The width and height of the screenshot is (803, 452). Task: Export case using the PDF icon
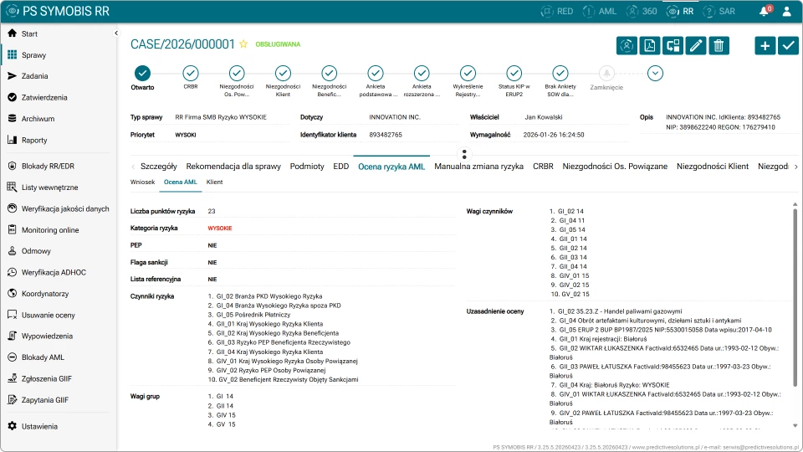point(649,45)
